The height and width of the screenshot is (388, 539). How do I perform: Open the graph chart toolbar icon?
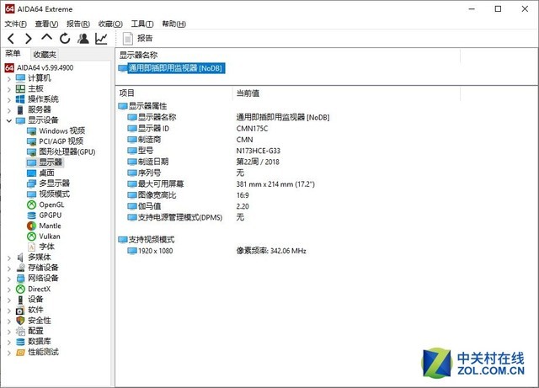pos(101,39)
